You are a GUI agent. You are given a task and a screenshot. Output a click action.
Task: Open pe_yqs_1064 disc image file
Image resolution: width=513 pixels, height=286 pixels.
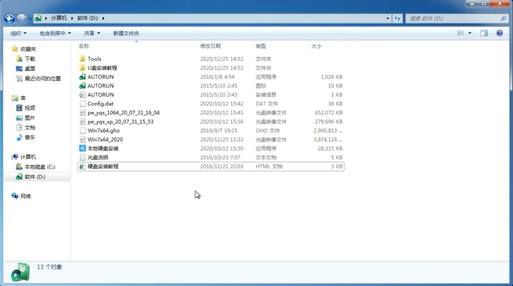[123, 112]
